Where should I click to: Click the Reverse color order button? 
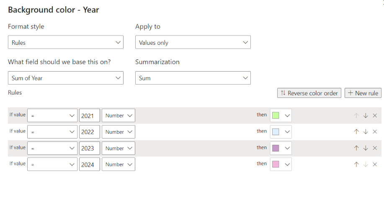(x=309, y=93)
